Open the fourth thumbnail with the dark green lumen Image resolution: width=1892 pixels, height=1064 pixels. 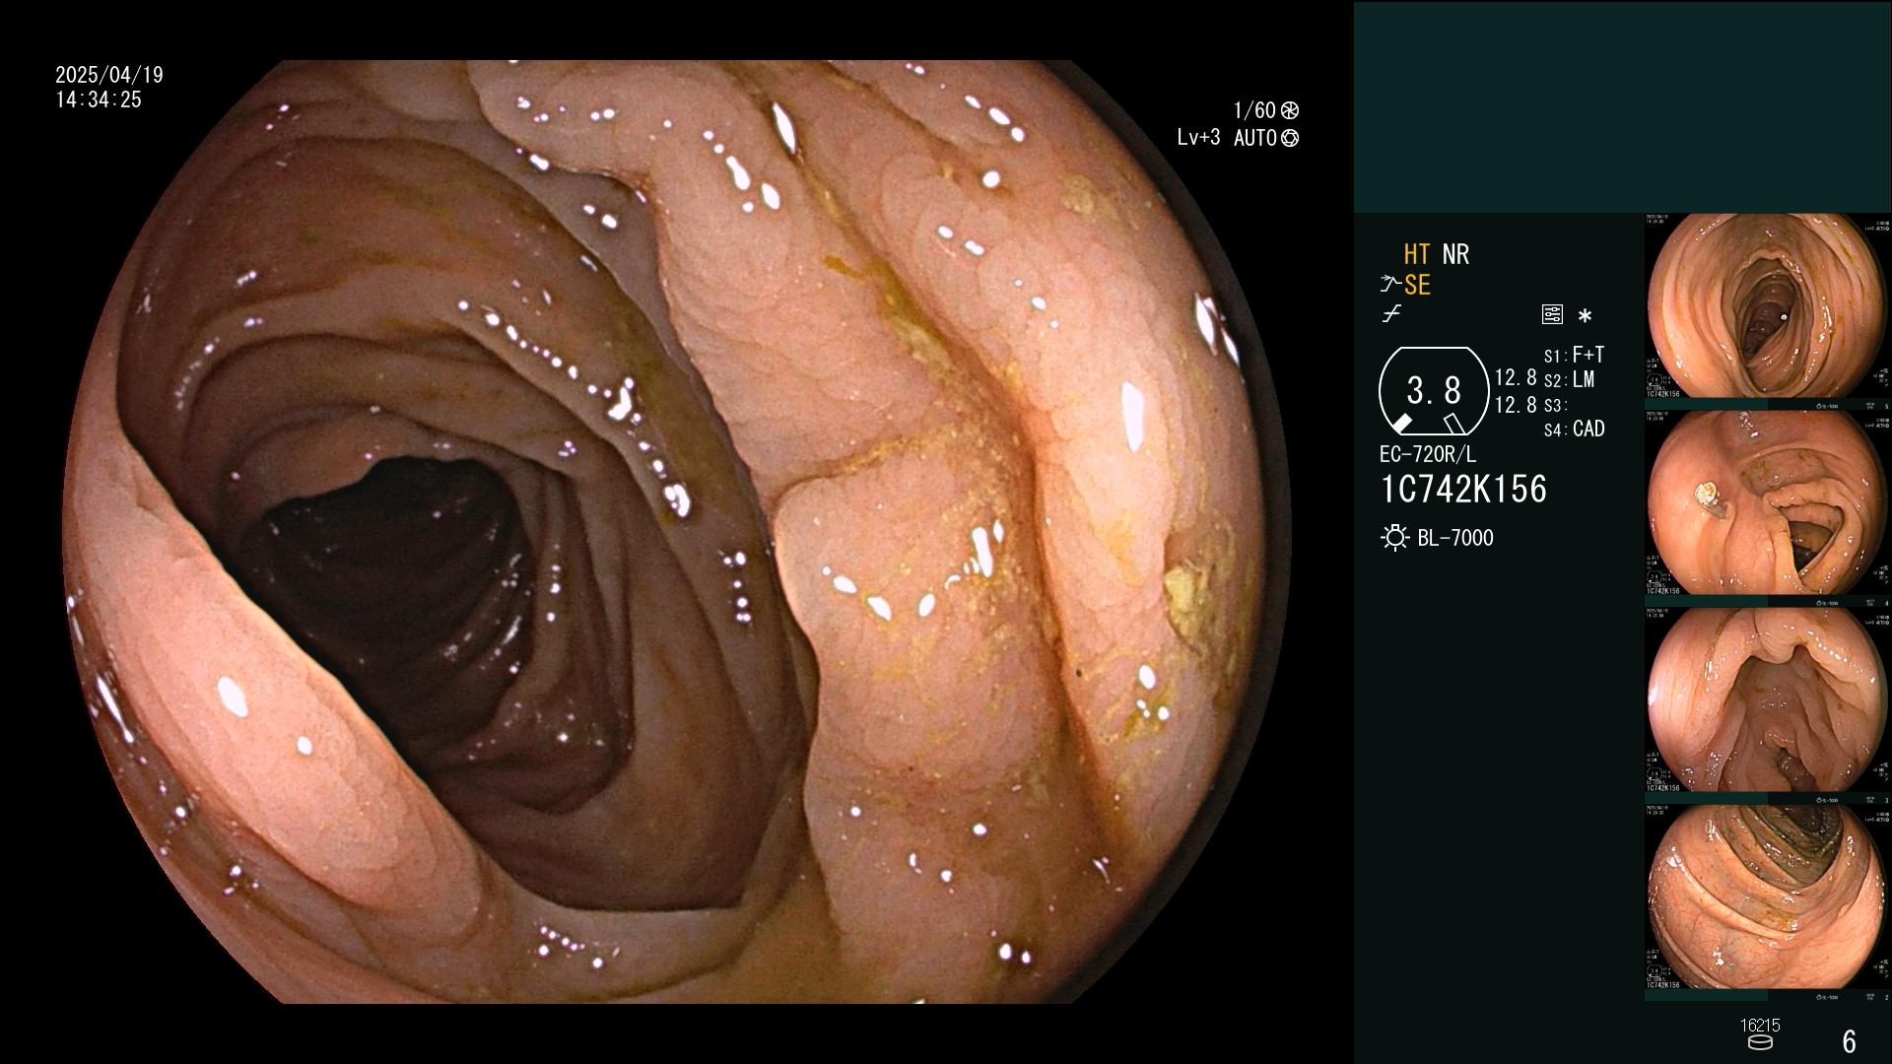[x=1768, y=898]
